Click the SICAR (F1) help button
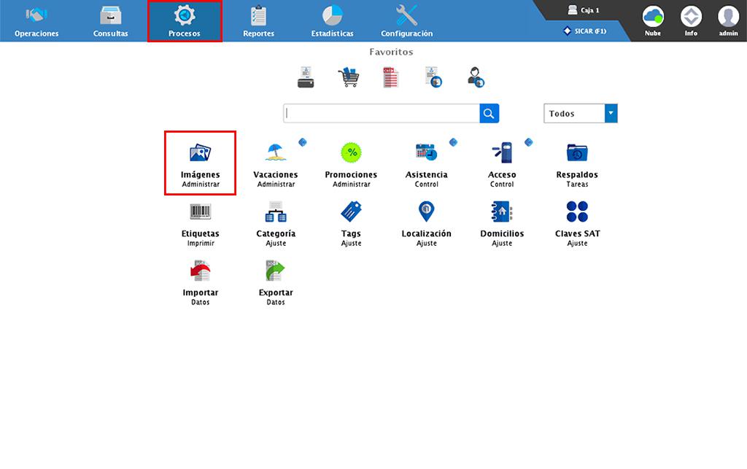This screenshot has width=747, height=469. point(585,31)
